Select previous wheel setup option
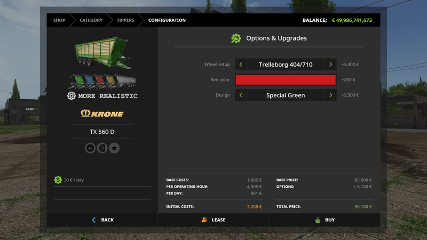 click(x=241, y=65)
